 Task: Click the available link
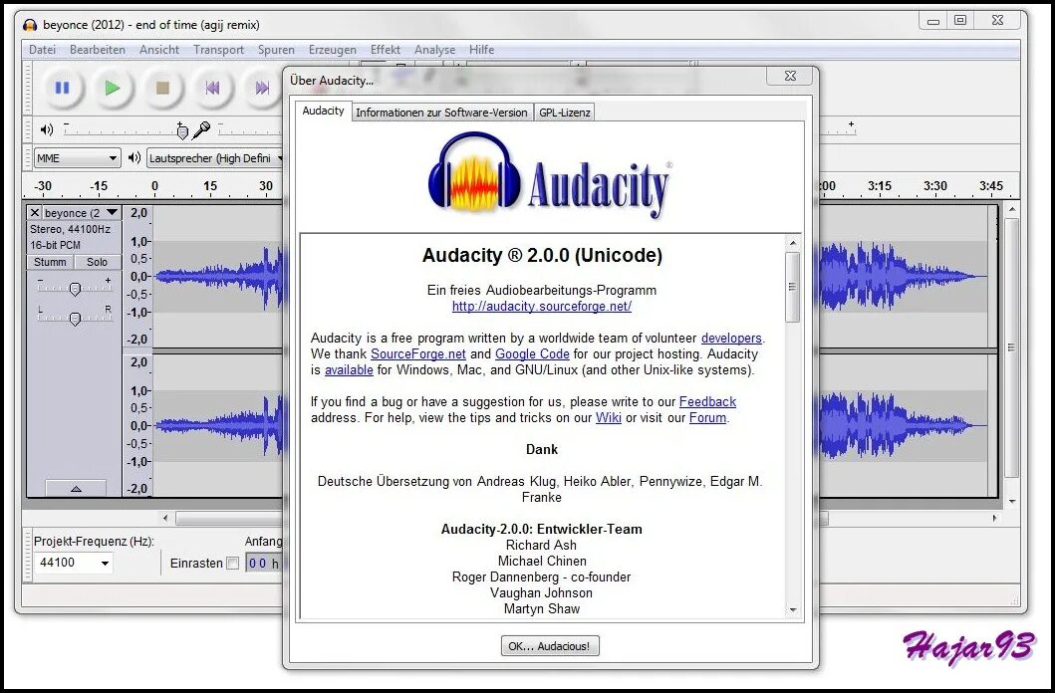pyautogui.click(x=349, y=370)
